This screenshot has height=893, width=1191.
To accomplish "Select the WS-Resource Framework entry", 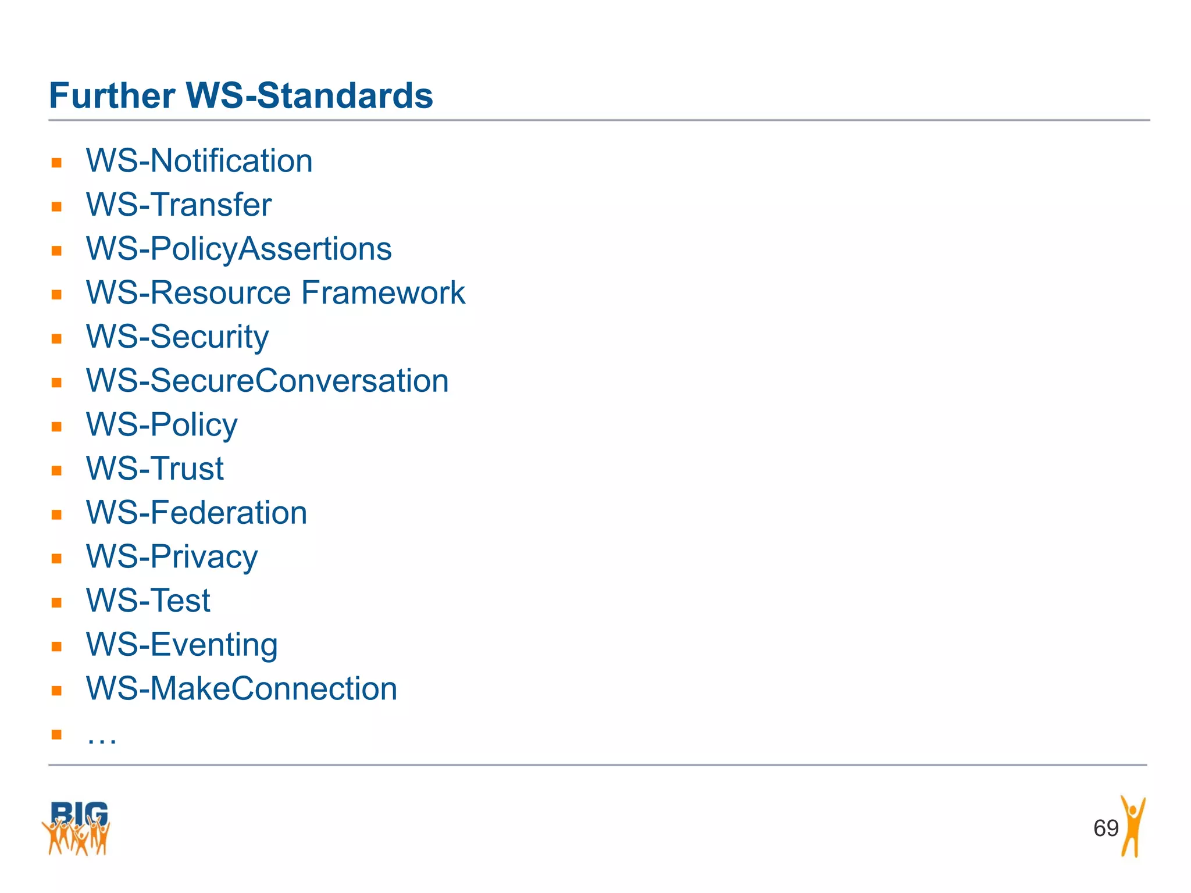I will click(275, 292).
